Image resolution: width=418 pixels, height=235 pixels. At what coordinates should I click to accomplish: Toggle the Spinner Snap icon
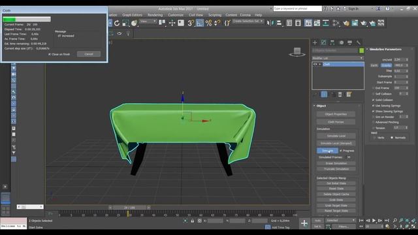click(x=217, y=23)
